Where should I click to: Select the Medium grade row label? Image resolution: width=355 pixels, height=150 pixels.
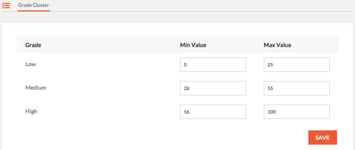pyautogui.click(x=36, y=88)
